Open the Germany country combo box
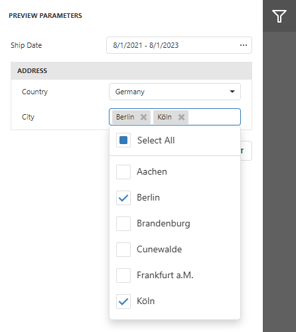296x332 pixels. 175,92
